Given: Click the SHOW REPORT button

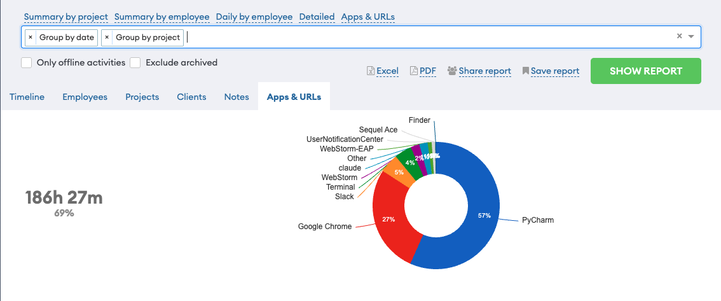Looking at the screenshot, I should pyautogui.click(x=645, y=71).
